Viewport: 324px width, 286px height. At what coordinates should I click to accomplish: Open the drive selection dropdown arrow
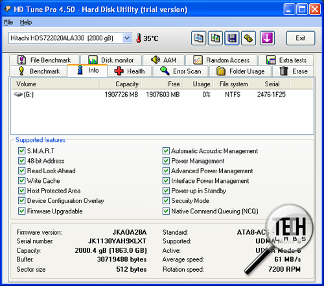[x=127, y=38]
